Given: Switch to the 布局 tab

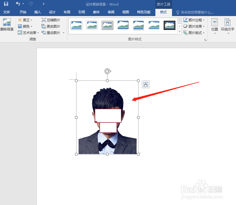Looking at the screenshot, I should coord(67,12).
